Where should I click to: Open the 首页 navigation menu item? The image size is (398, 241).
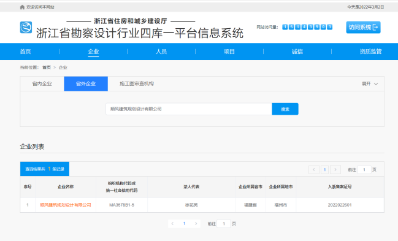coord(25,52)
